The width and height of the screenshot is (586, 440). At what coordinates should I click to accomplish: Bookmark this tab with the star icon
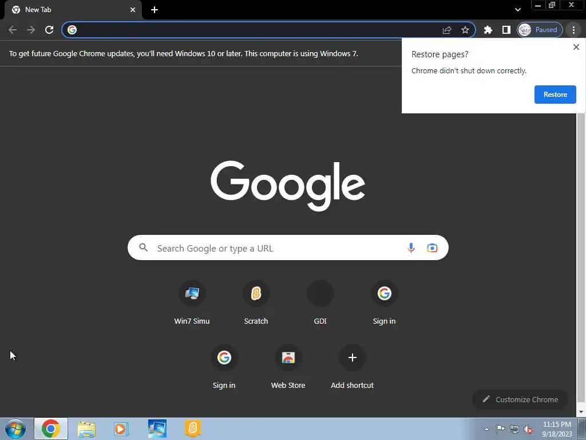point(465,30)
